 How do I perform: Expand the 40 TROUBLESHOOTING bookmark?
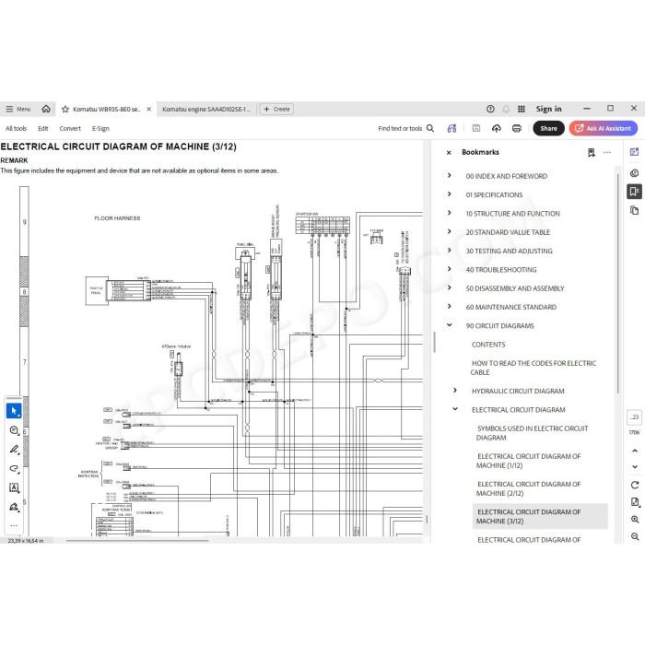point(450,269)
